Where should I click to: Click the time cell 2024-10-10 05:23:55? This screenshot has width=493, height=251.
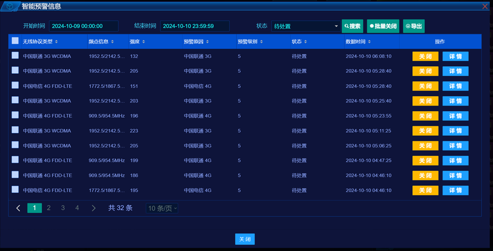click(x=369, y=116)
